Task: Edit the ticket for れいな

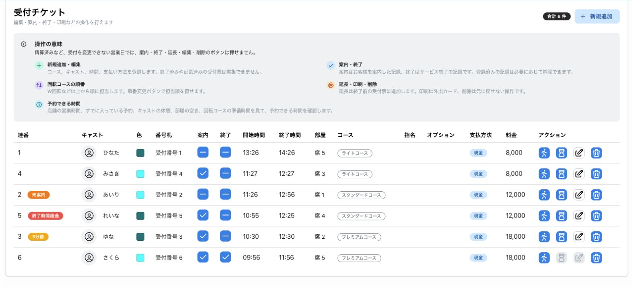Action: (579, 216)
